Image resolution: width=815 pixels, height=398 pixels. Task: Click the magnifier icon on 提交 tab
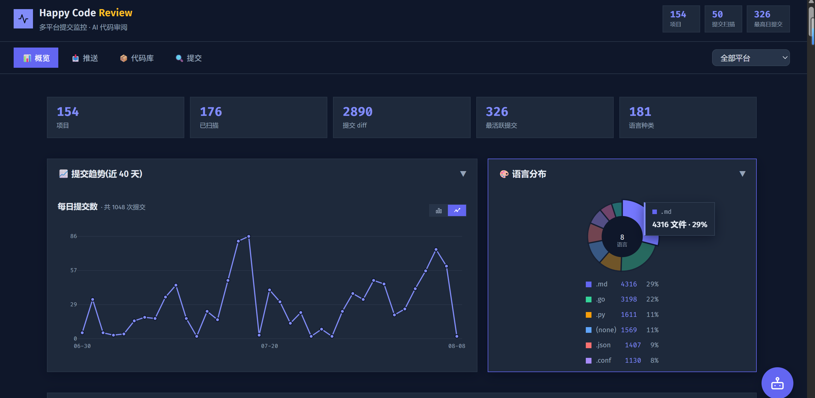click(x=179, y=58)
